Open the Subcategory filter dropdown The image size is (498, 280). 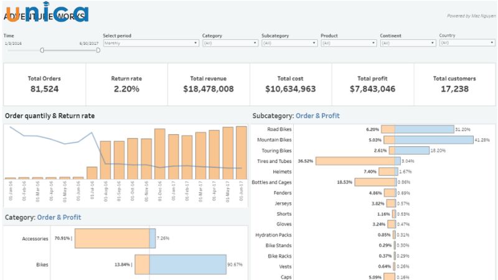(289, 43)
